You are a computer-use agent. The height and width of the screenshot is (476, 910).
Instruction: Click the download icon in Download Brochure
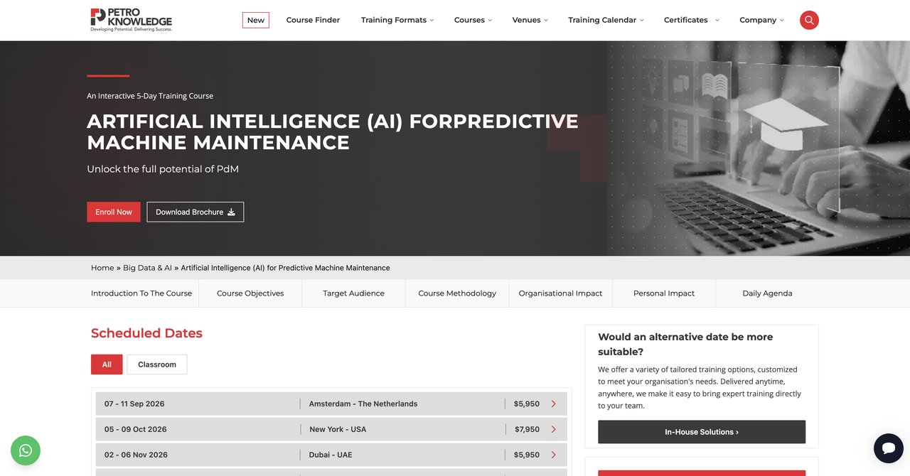231,212
